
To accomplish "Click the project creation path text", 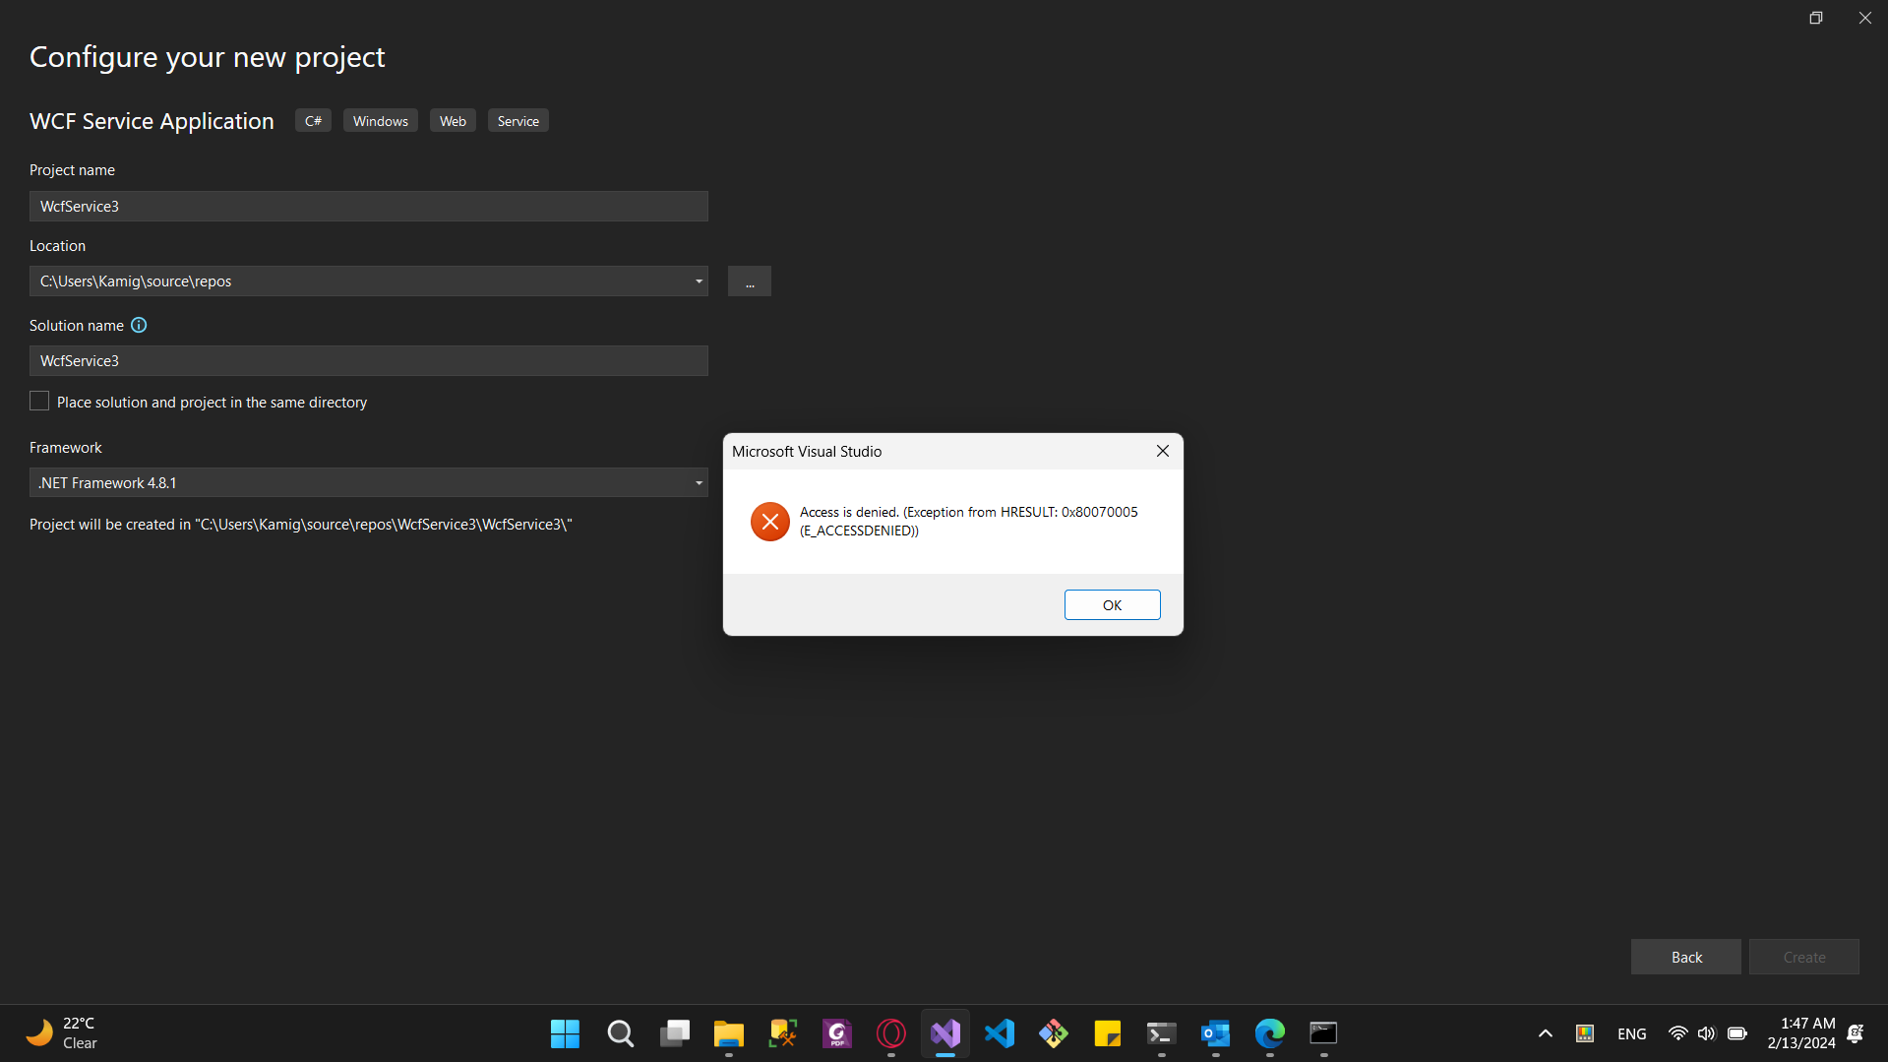I will click(300, 525).
